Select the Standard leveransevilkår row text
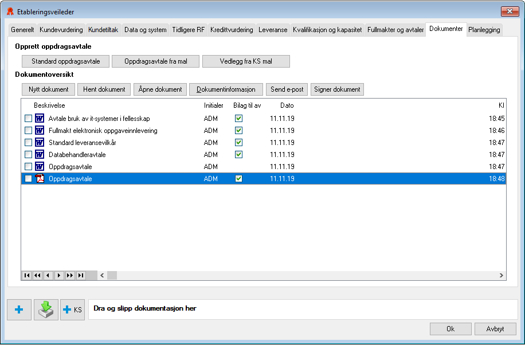525x345 pixels. point(83,142)
